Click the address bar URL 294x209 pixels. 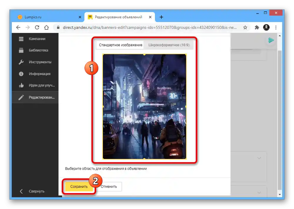pyautogui.click(x=150, y=28)
